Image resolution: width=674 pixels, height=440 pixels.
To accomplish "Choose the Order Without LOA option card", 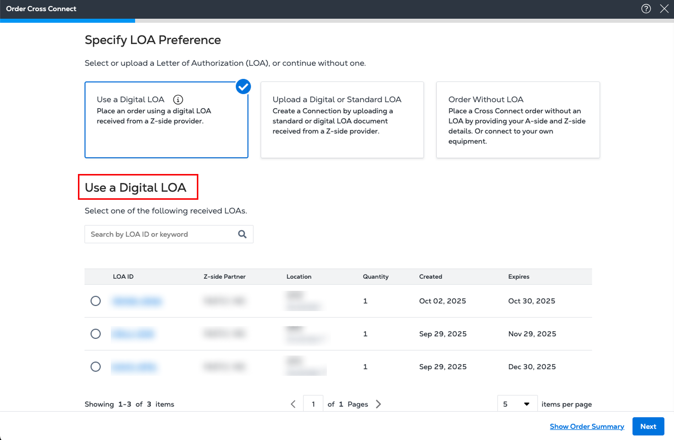I will click(x=518, y=120).
